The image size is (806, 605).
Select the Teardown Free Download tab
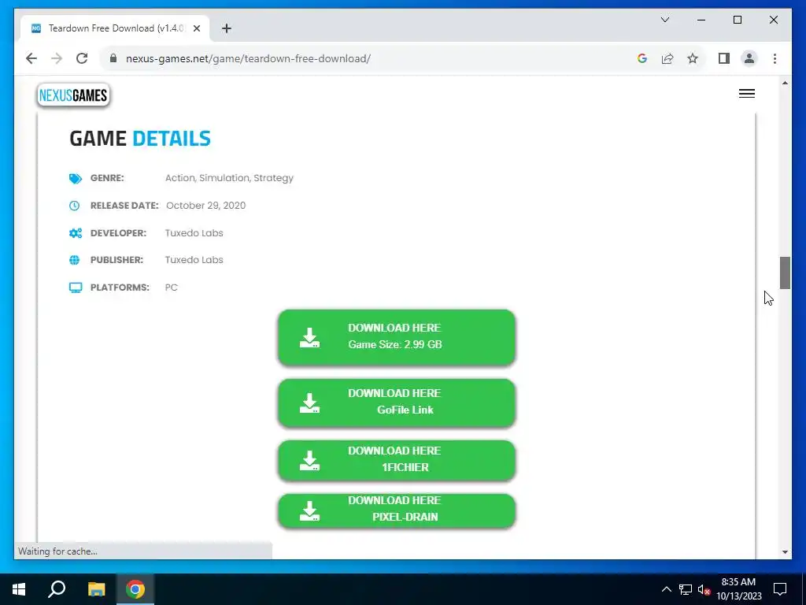[x=116, y=28]
